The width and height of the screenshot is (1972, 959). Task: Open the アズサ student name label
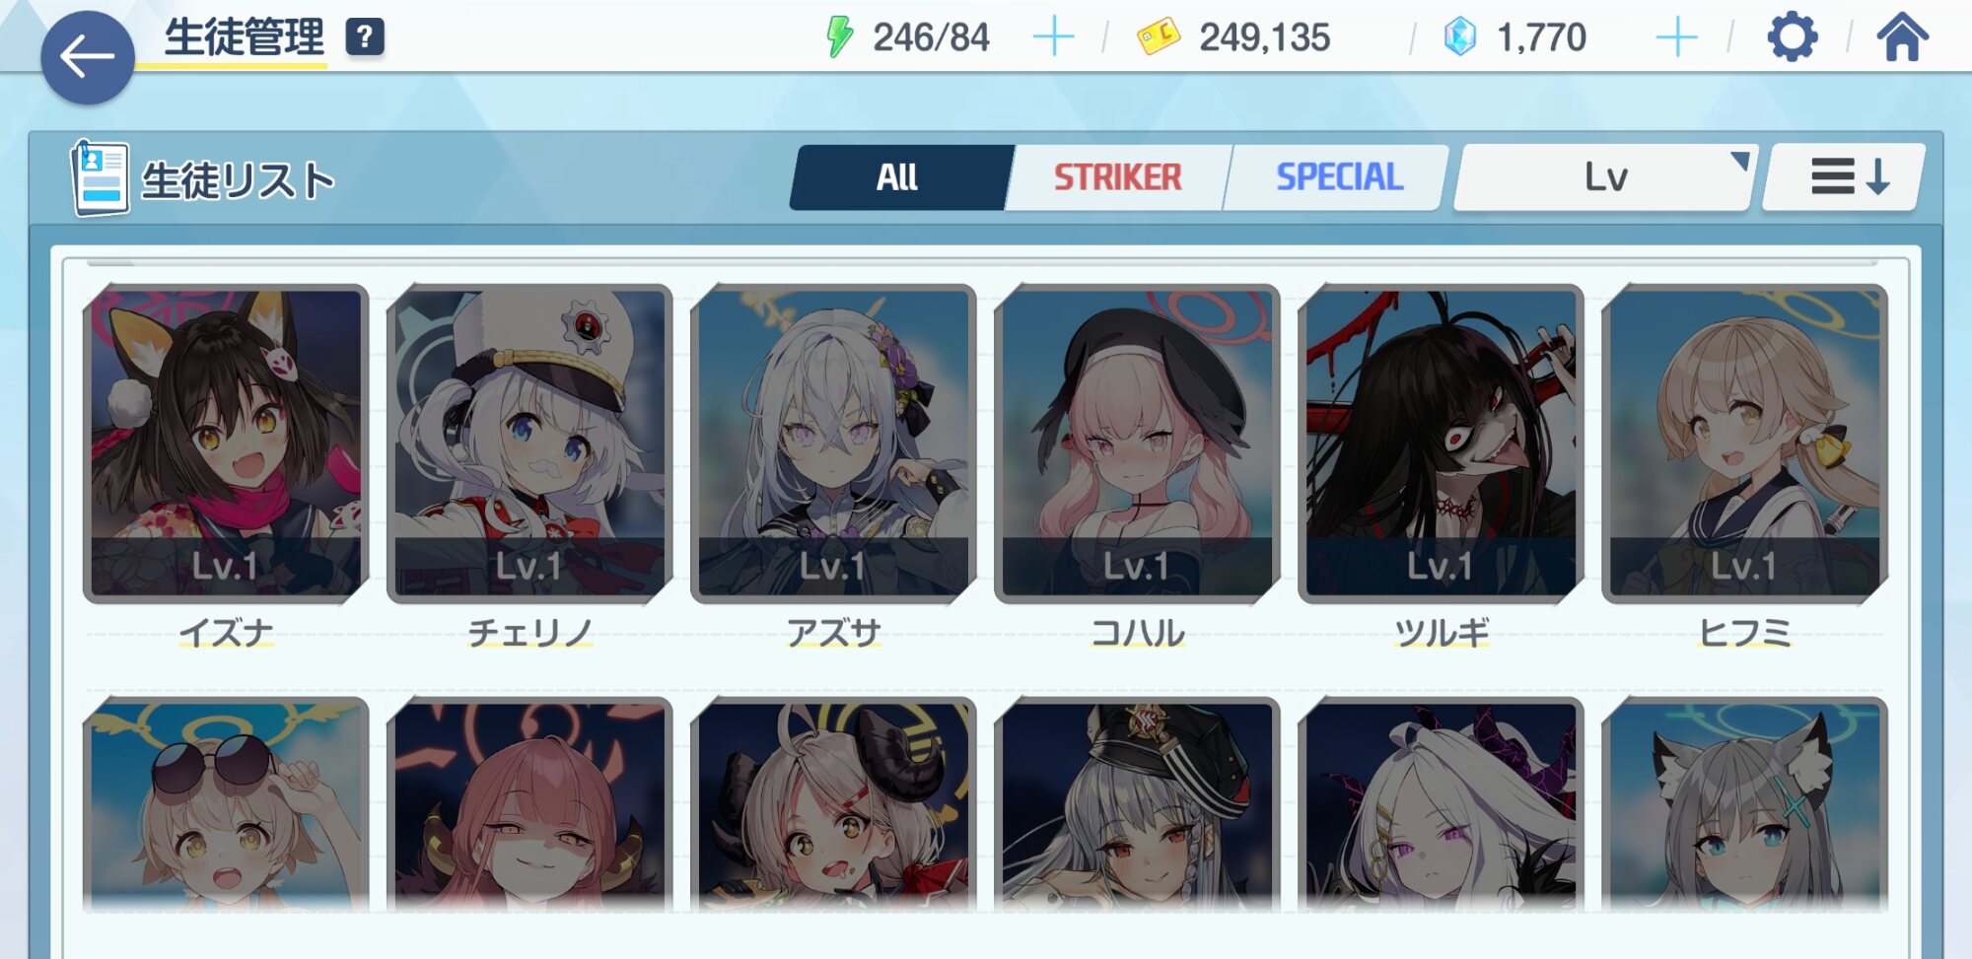[833, 632]
